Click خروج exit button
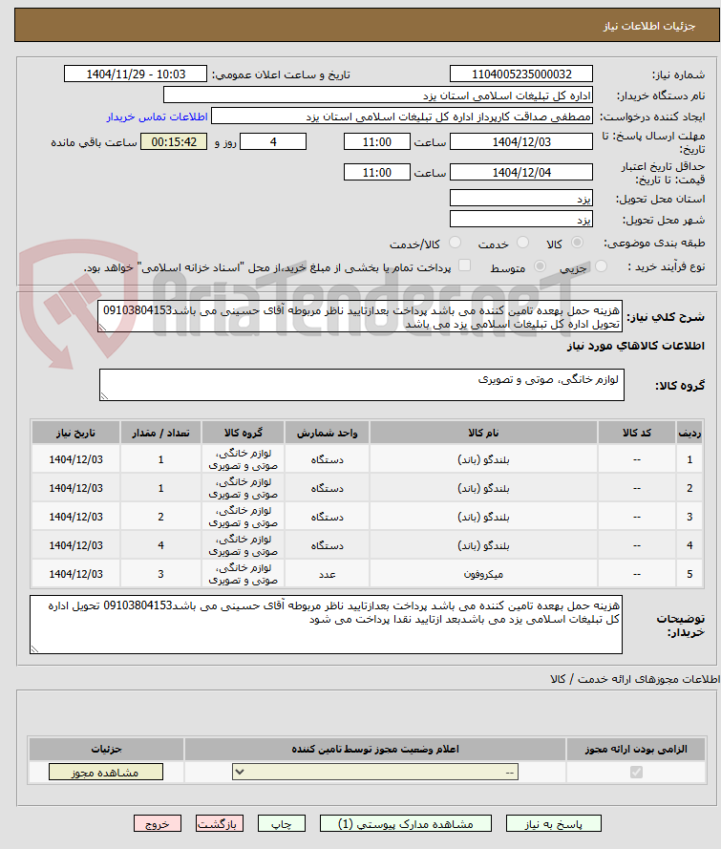 158,823
